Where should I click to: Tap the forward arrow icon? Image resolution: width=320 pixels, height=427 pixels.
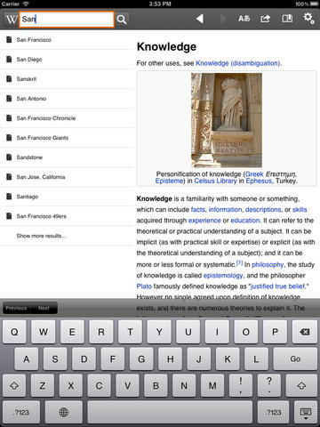click(223, 19)
